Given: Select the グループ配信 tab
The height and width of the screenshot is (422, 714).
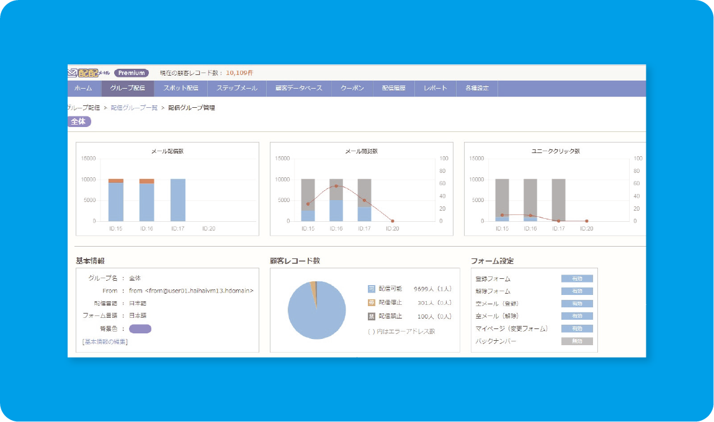Looking at the screenshot, I should [128, 88].
